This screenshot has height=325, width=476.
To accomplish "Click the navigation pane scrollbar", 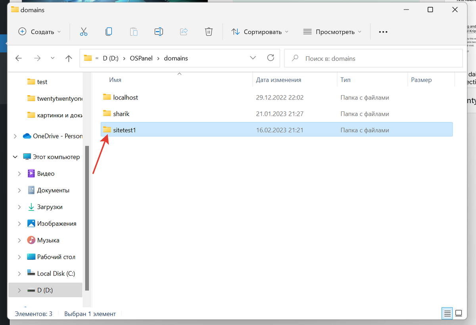I will point(87,219).
